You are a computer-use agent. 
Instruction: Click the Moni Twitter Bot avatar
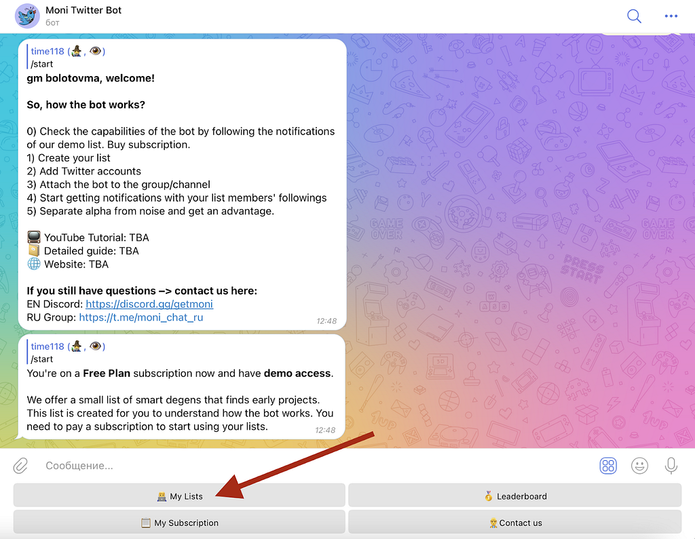point(27,16)
